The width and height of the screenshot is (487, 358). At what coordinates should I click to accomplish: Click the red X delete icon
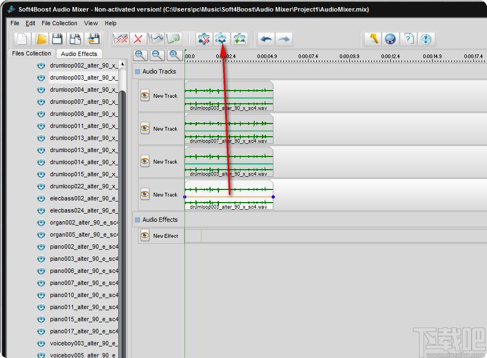138,39
